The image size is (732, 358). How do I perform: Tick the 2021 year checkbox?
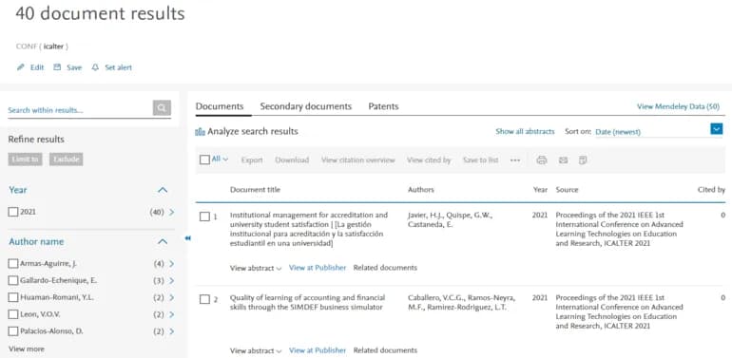coord(13,212)
